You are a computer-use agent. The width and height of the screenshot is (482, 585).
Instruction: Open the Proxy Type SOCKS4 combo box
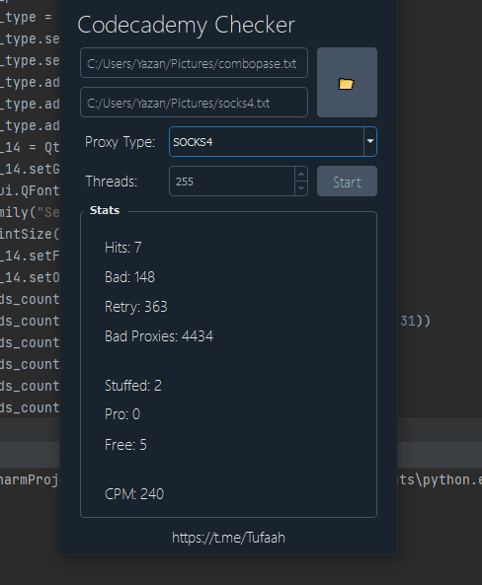point(273,142)
